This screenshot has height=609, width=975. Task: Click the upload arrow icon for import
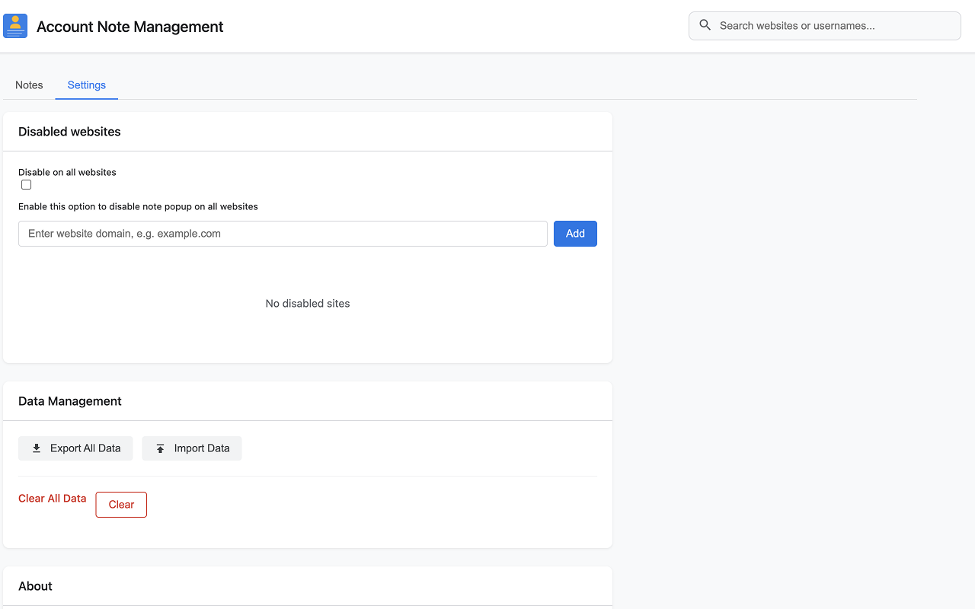160,448
